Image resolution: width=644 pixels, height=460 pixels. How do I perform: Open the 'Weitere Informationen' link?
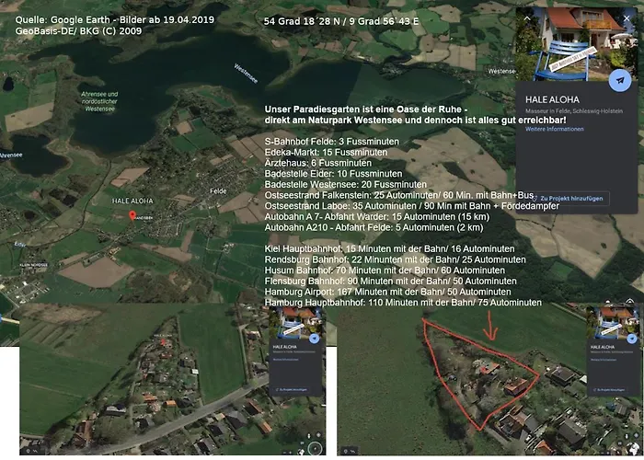pos(554,130)
